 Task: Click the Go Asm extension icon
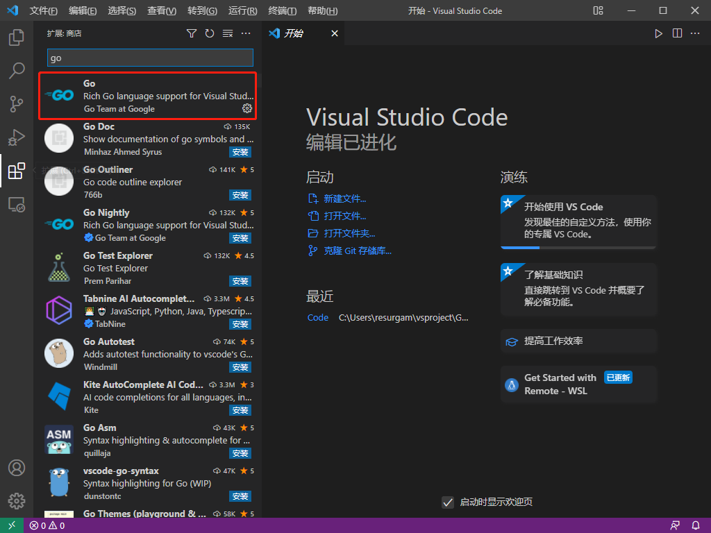click(x=59, y=439)
